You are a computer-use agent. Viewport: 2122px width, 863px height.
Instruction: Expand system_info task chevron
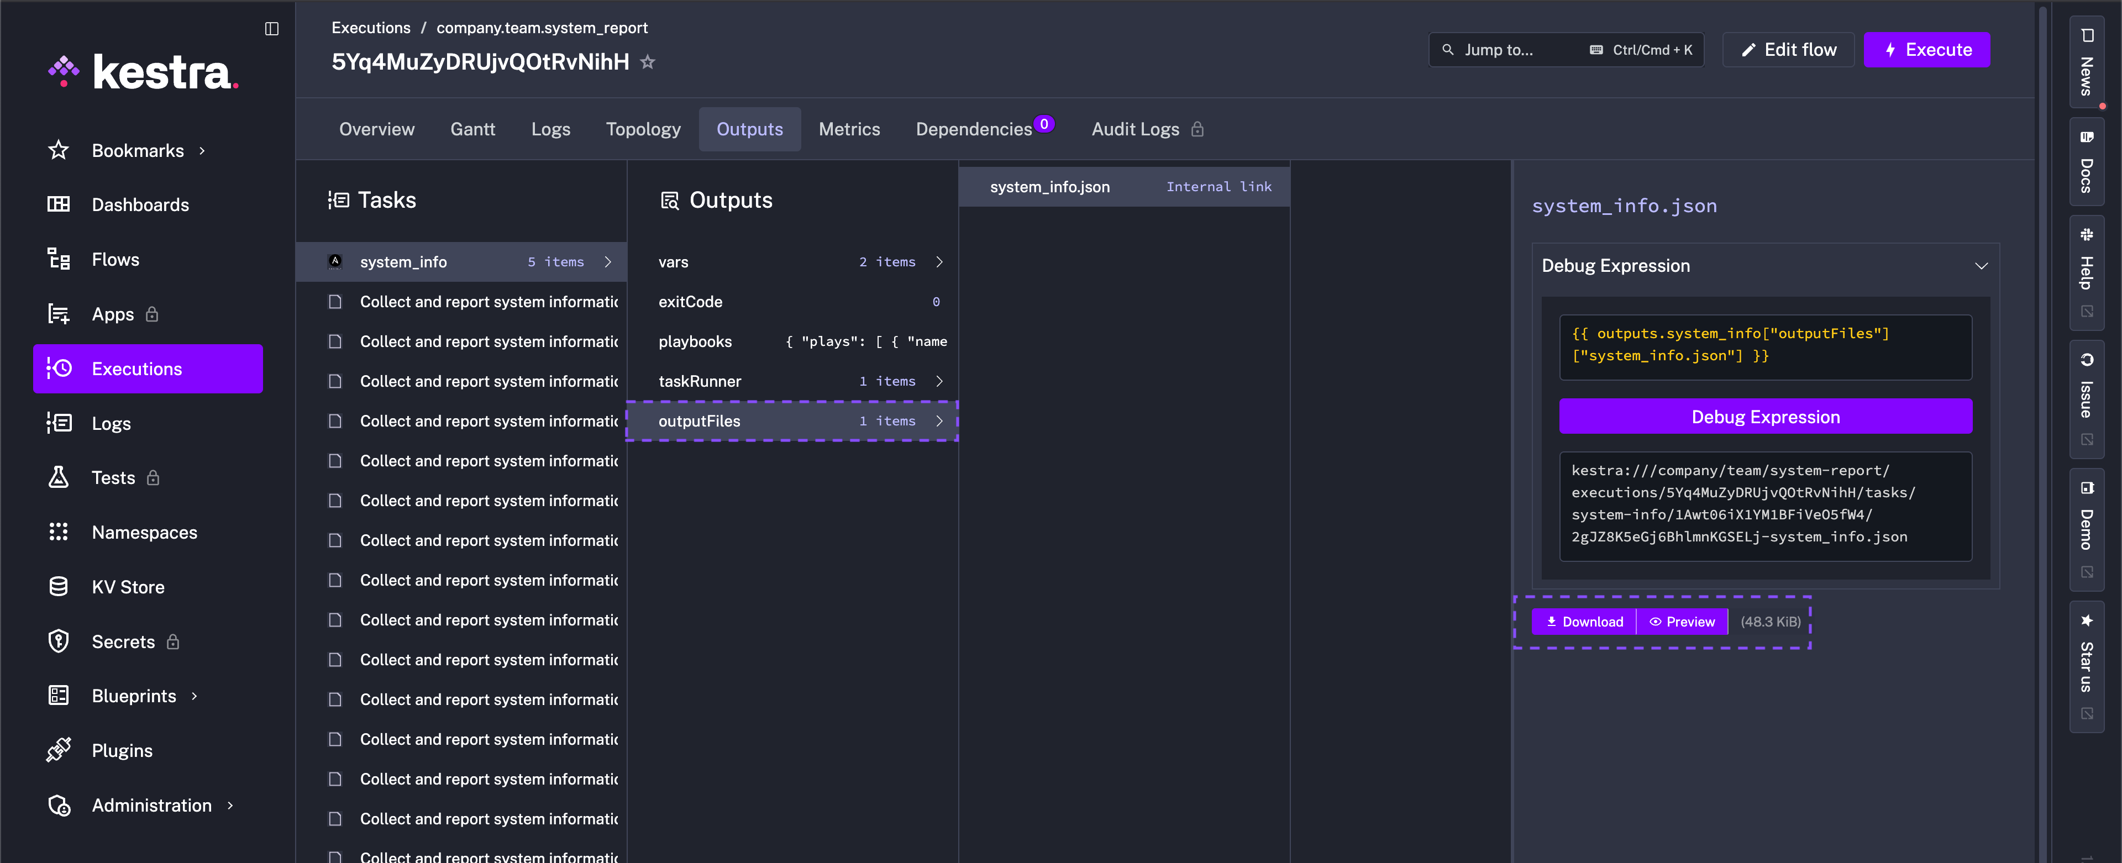[x=608, y=262]
